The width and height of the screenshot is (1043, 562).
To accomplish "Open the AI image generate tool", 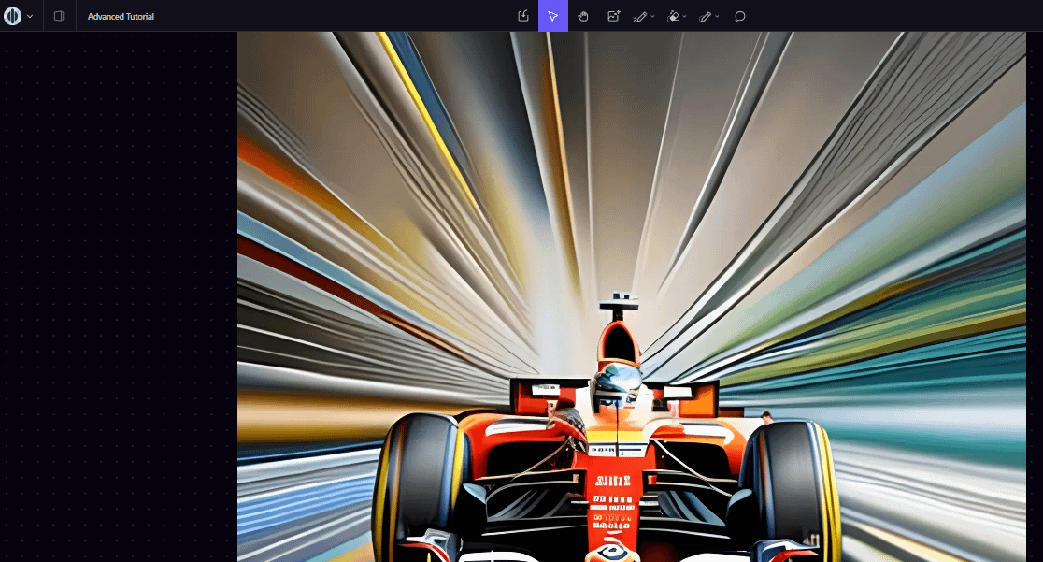I will pos(613,16).
